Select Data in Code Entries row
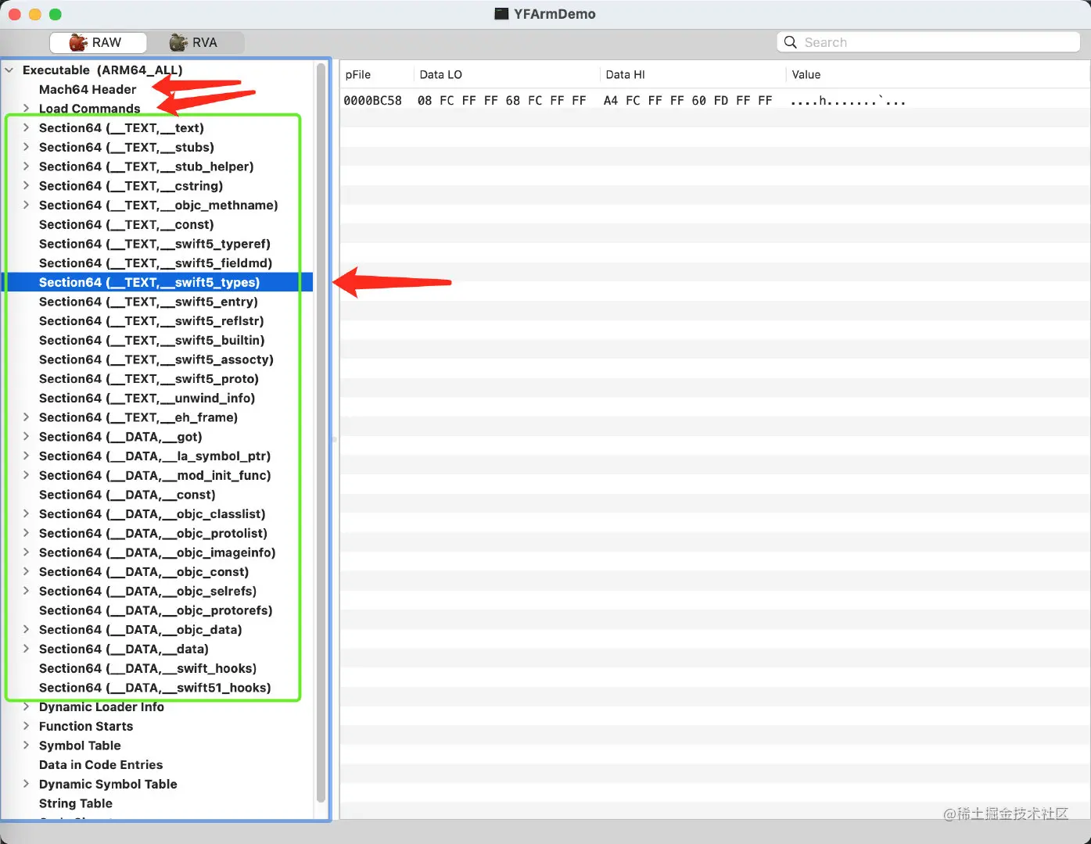1091x844 pixels. (x=158, y=764)
